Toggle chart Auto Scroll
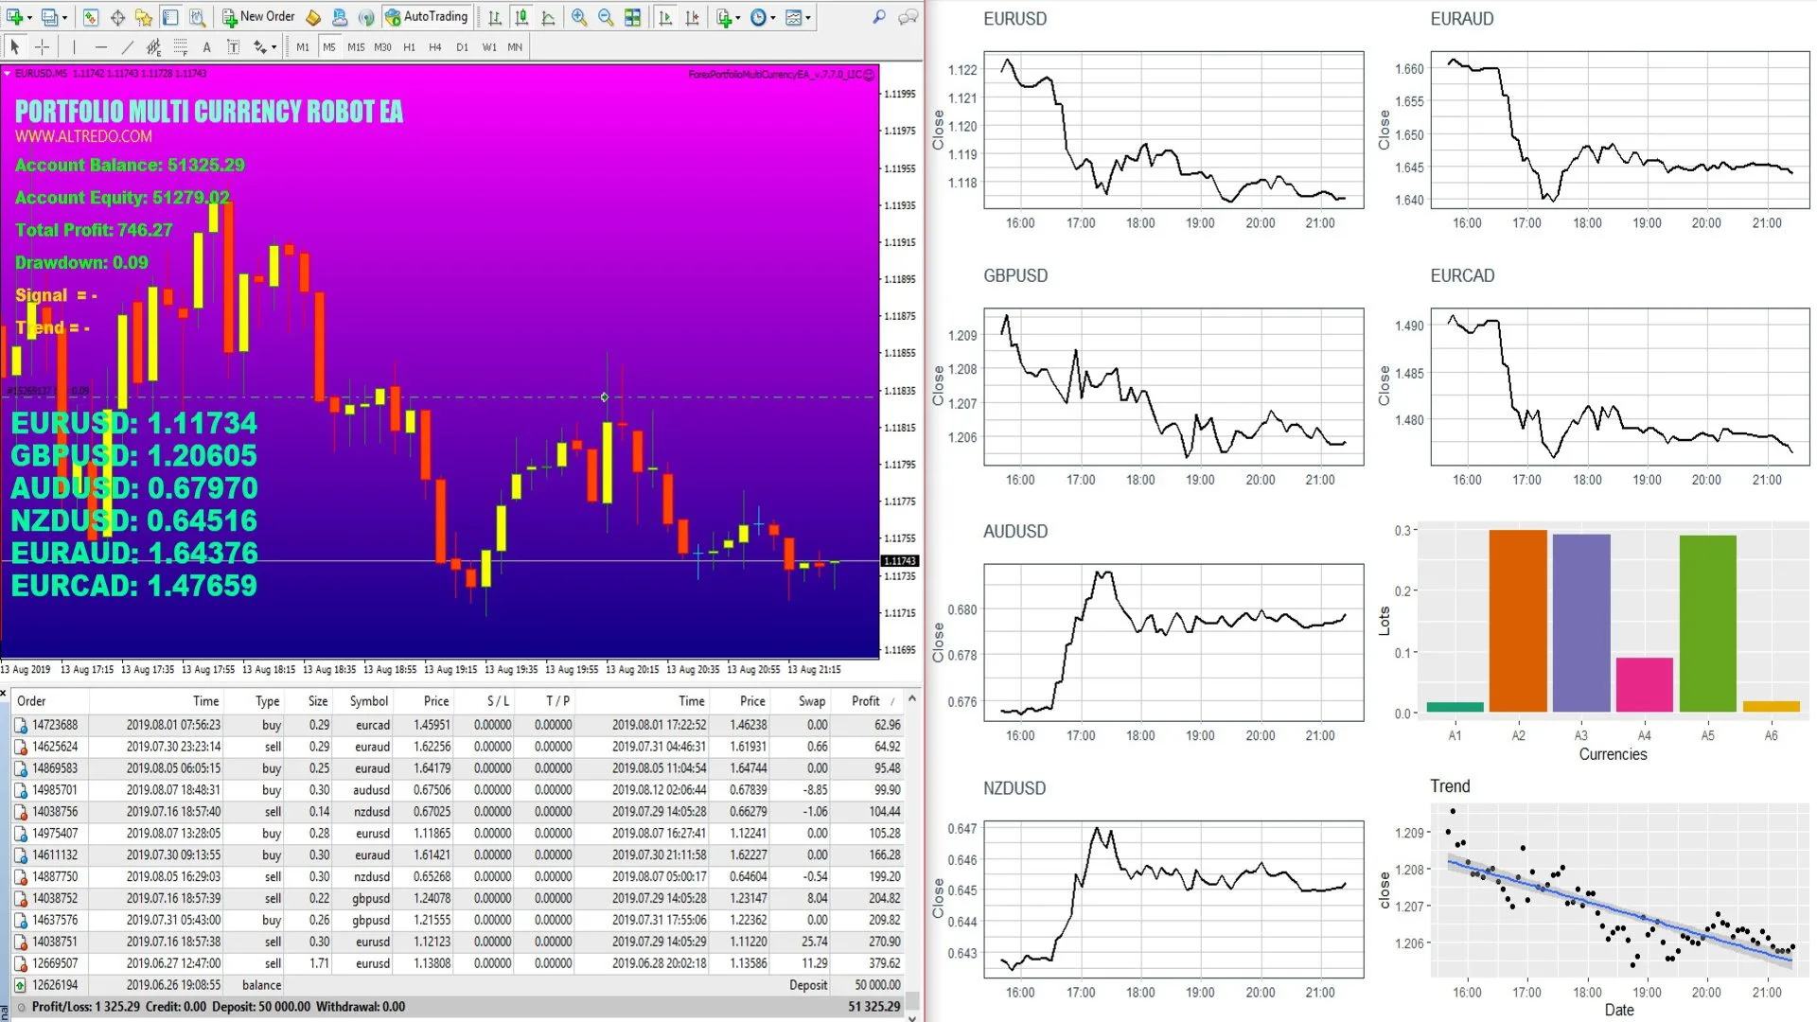 pos(665,17)
